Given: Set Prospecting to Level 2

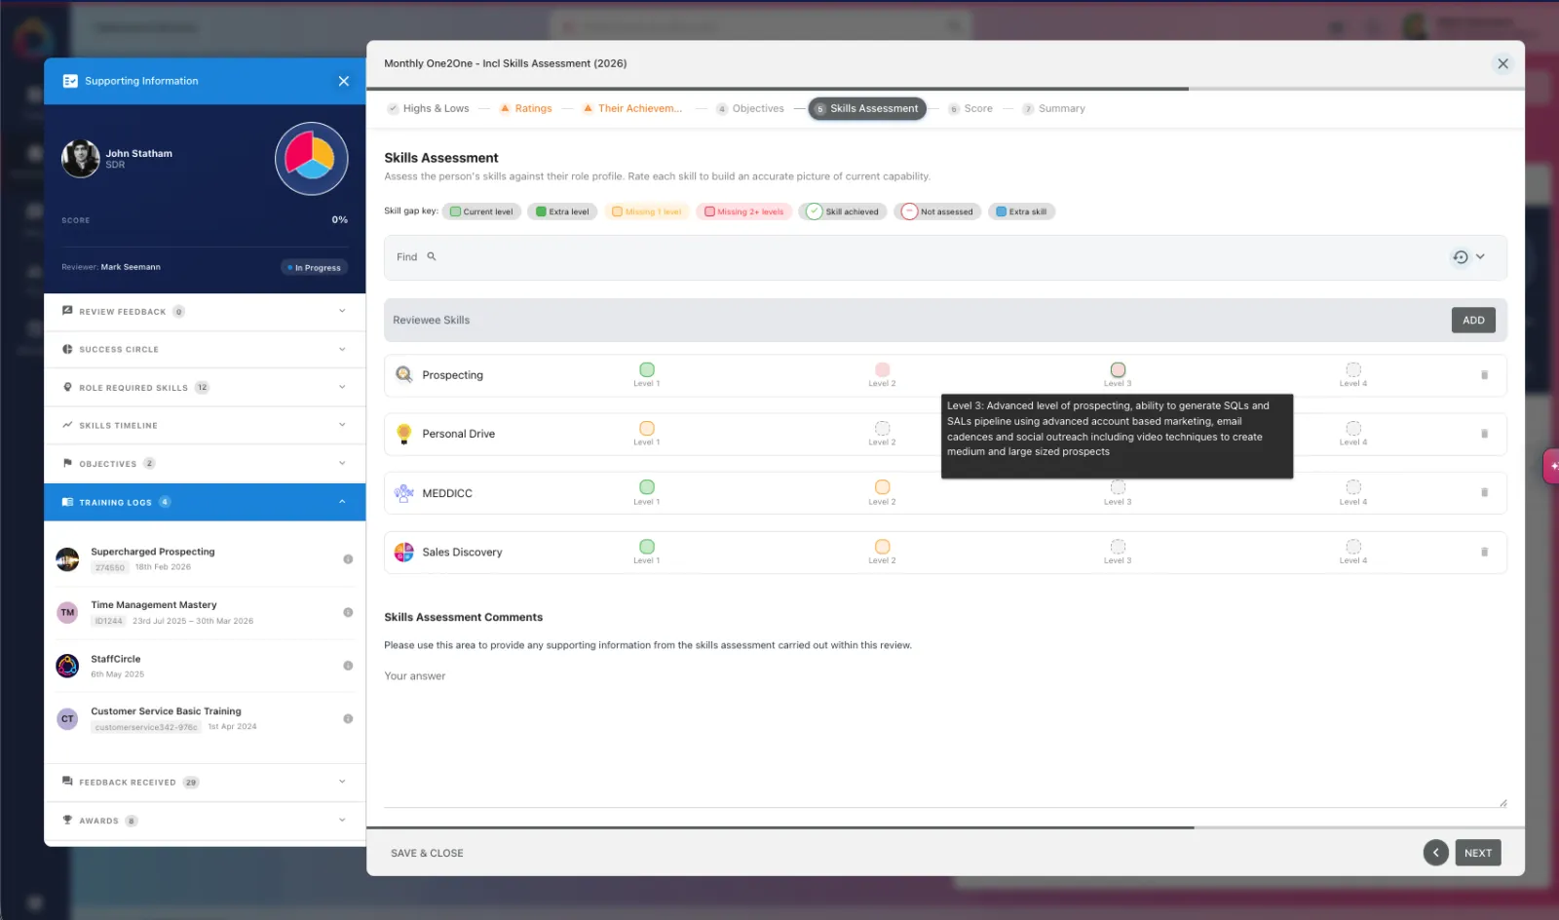Looking at the screenshot, I should pos(882,369).
